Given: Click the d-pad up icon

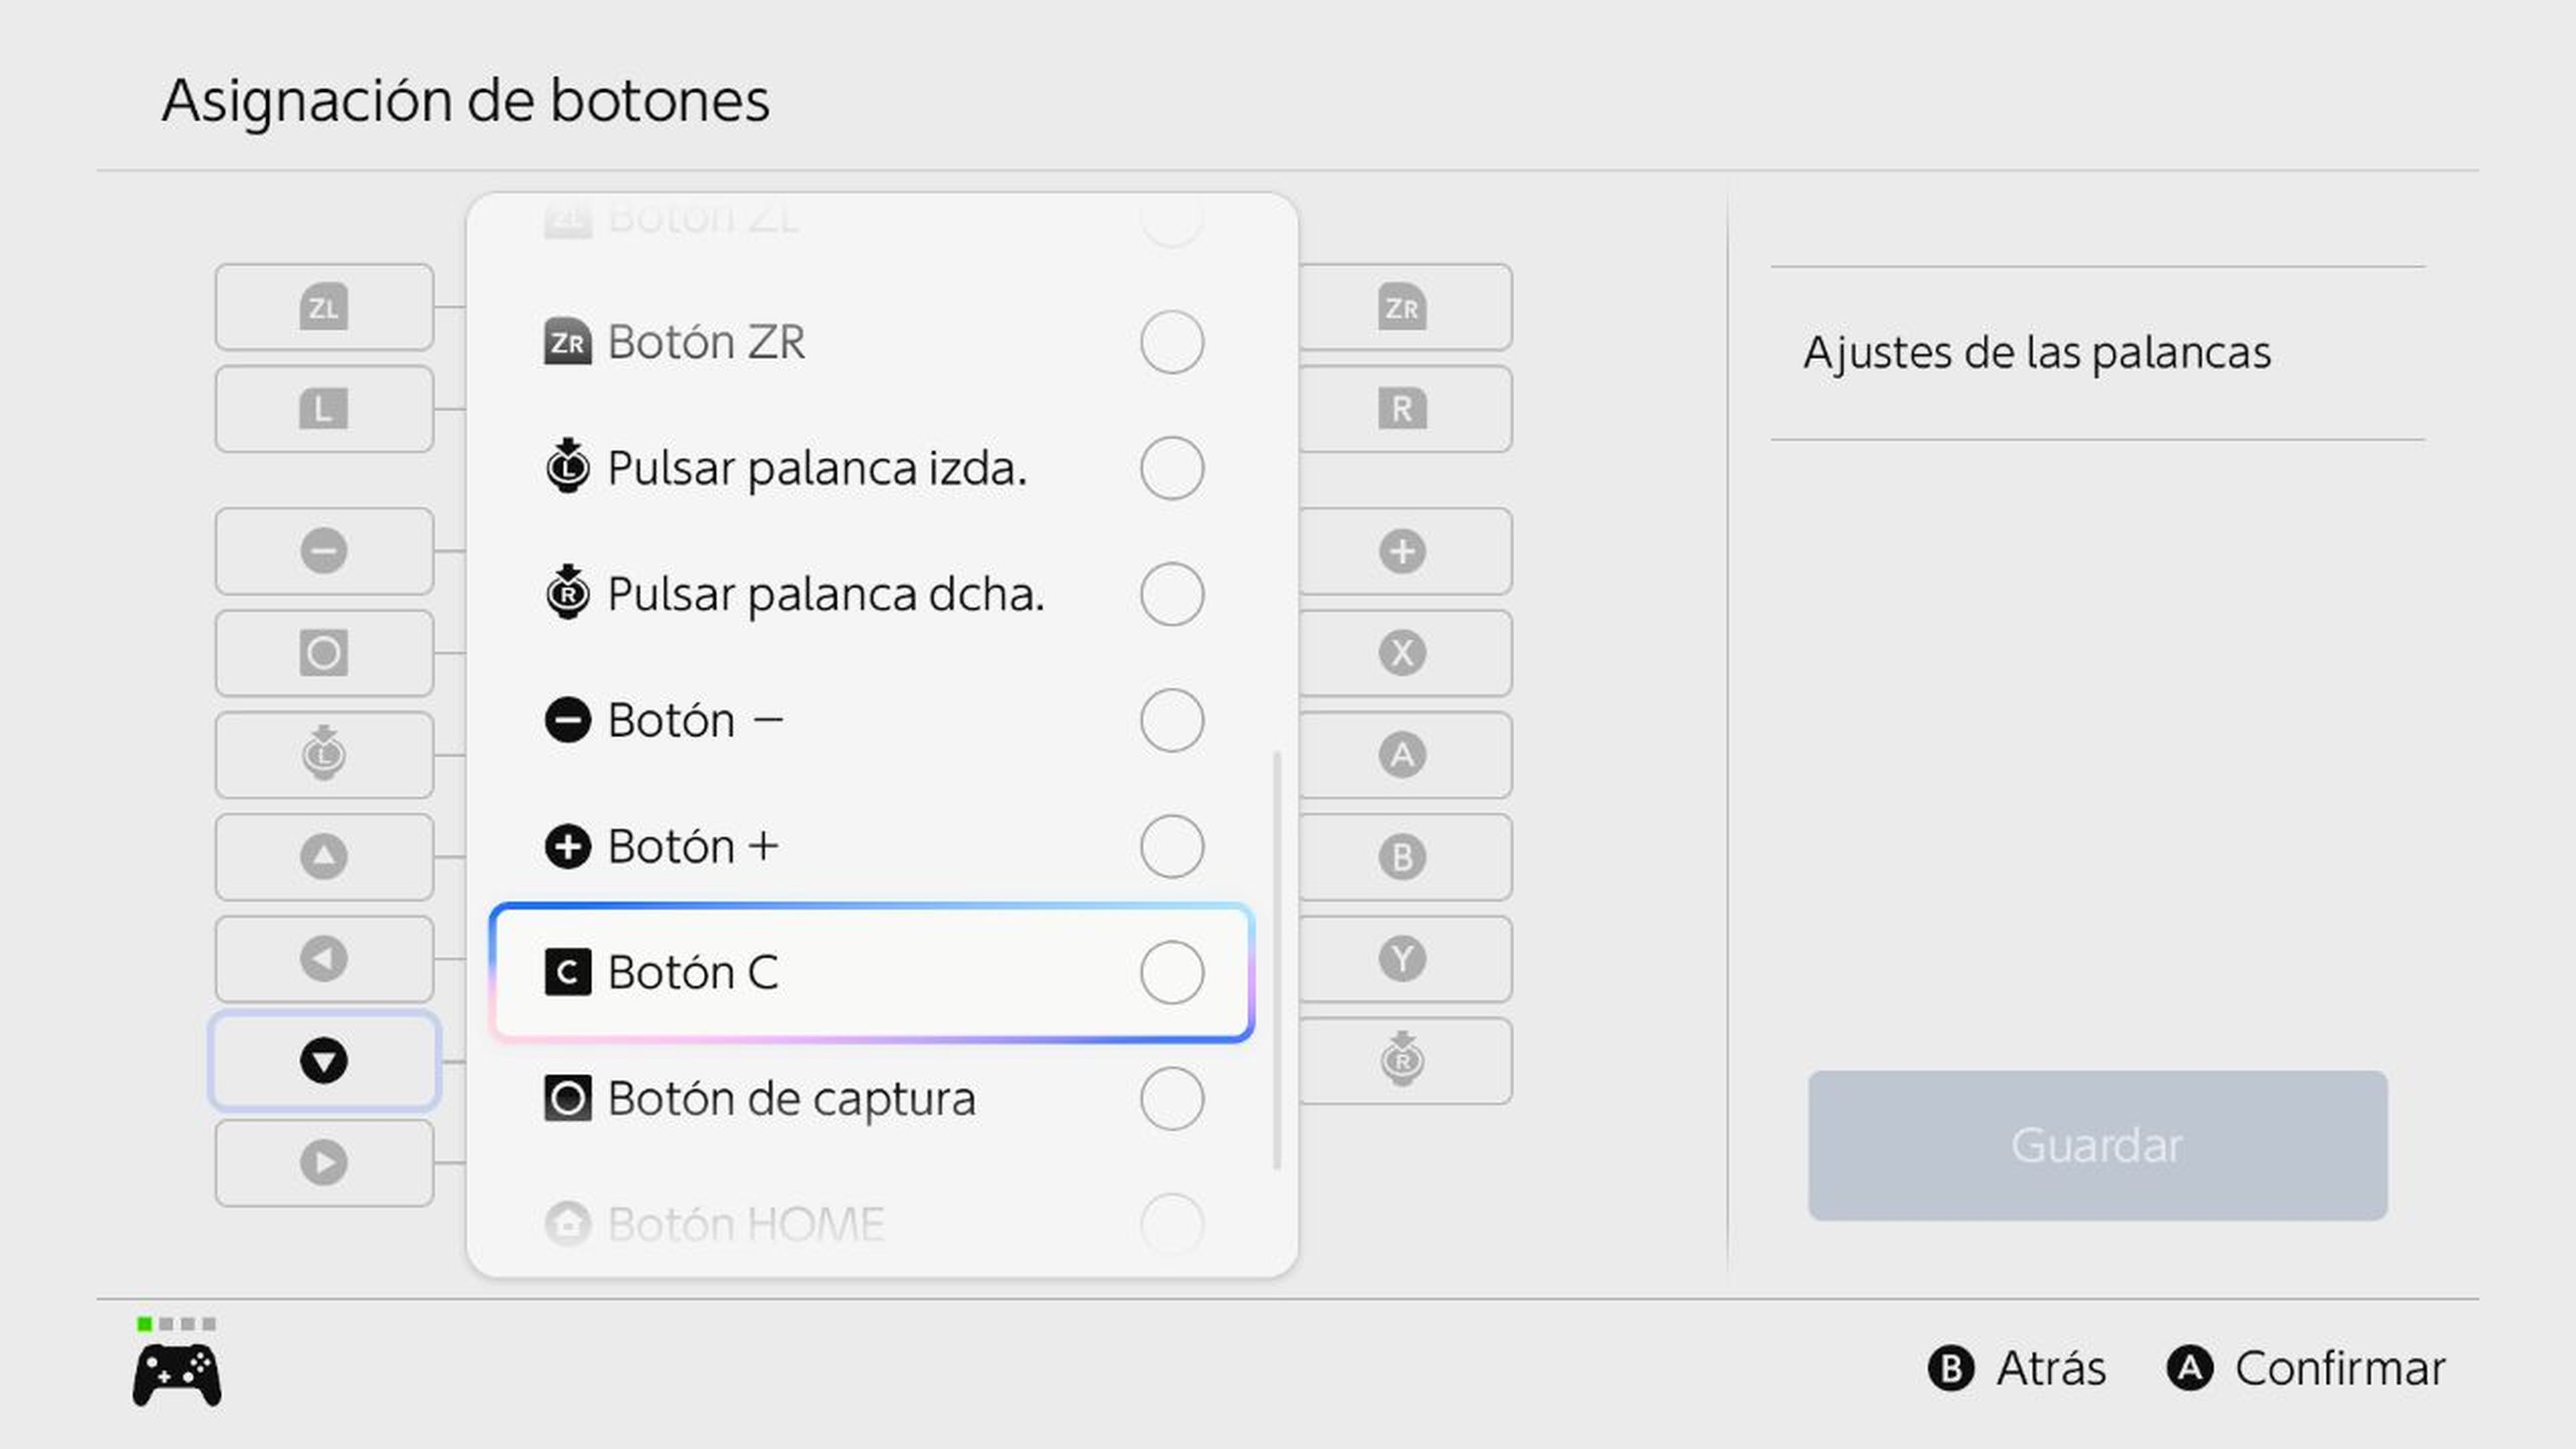Looking at the screenshot, I should pos(323,857).
